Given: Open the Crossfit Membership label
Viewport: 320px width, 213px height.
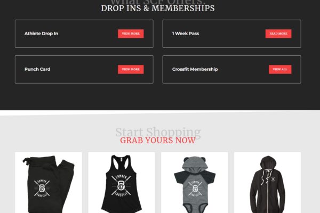Looking at the screenshot, I should coord(195,69).
